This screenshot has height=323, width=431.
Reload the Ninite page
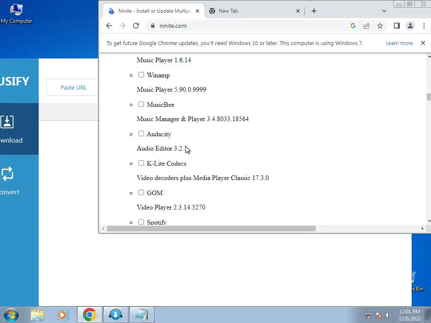(136, 26)
